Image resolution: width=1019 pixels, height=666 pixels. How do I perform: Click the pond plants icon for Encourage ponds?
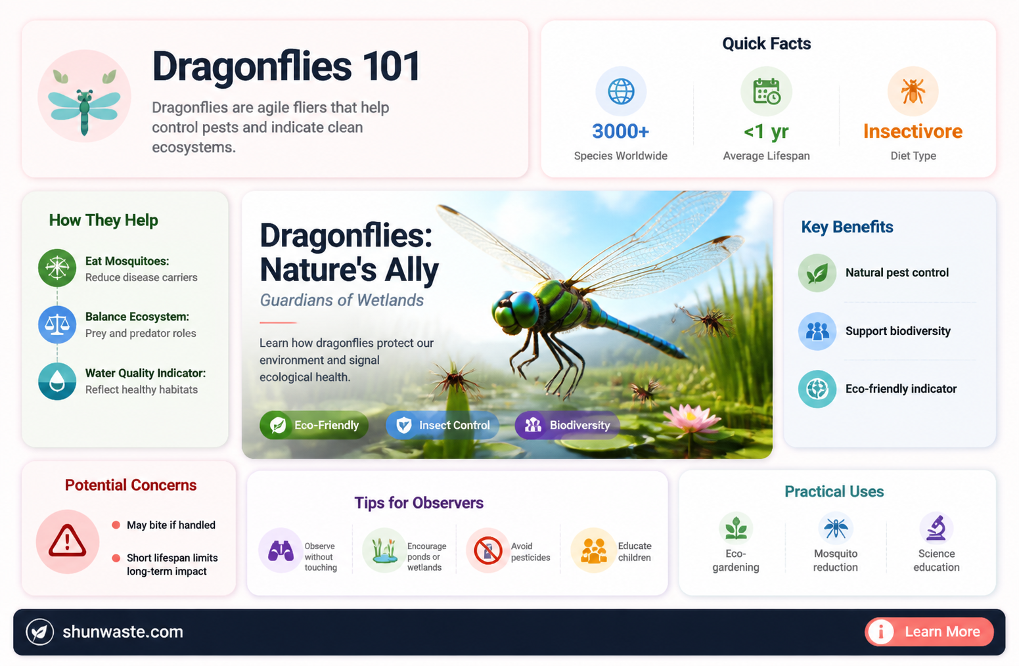(x=384, y=550)
